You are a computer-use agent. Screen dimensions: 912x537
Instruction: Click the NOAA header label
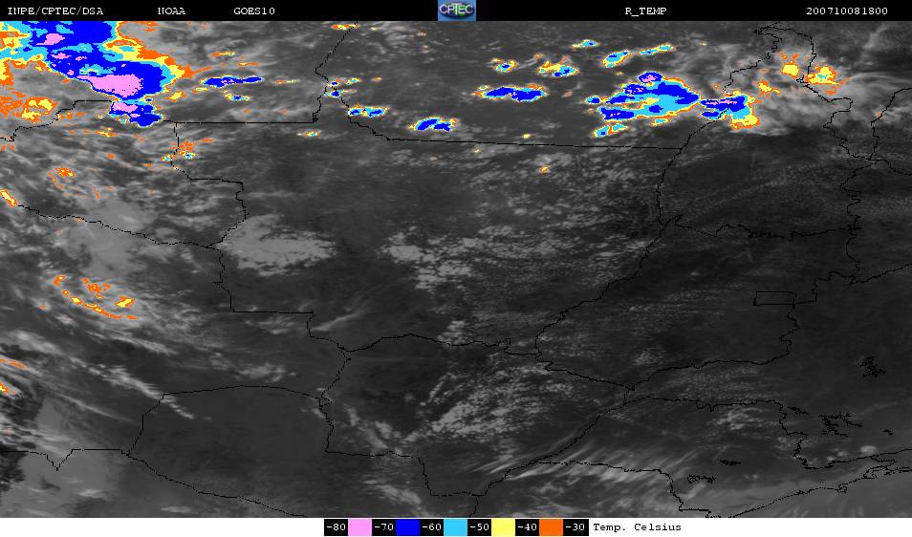coord(171,11)
